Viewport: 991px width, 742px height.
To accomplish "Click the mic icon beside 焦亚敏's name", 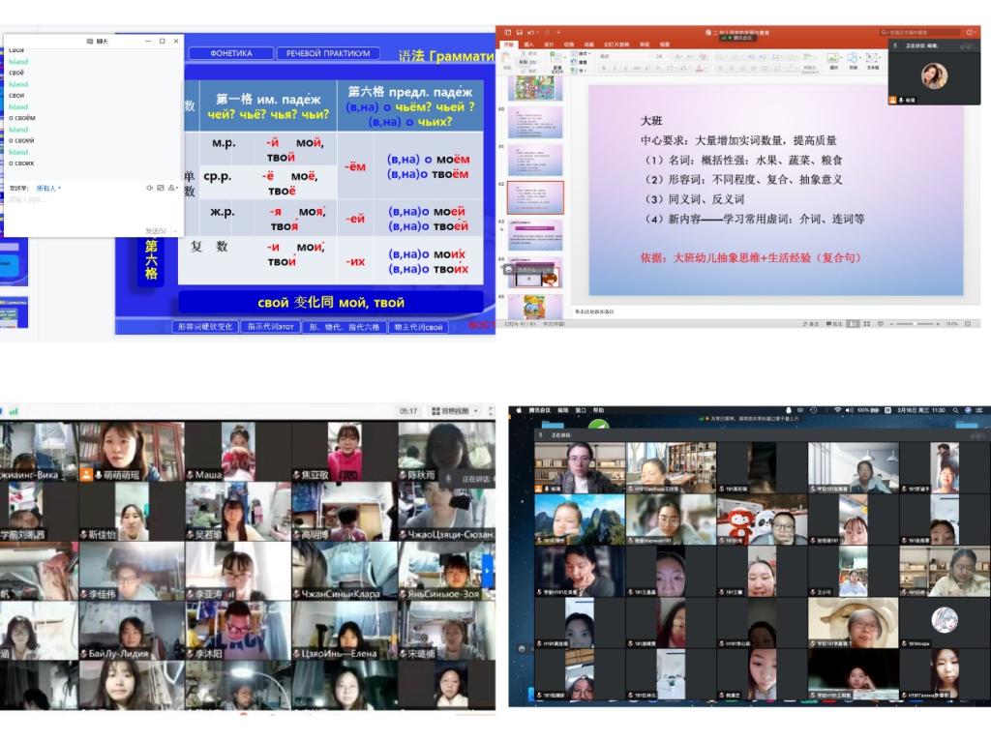I will tap(296, 475).
